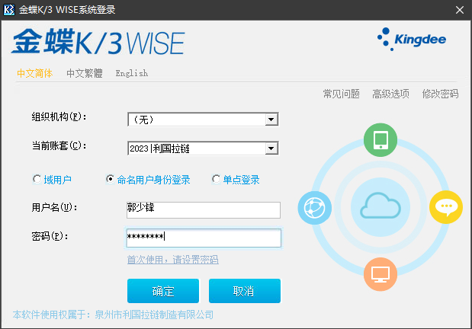The image size is (472, 329).
Task: Select the 域用户 login option
Action: point(37,180)
